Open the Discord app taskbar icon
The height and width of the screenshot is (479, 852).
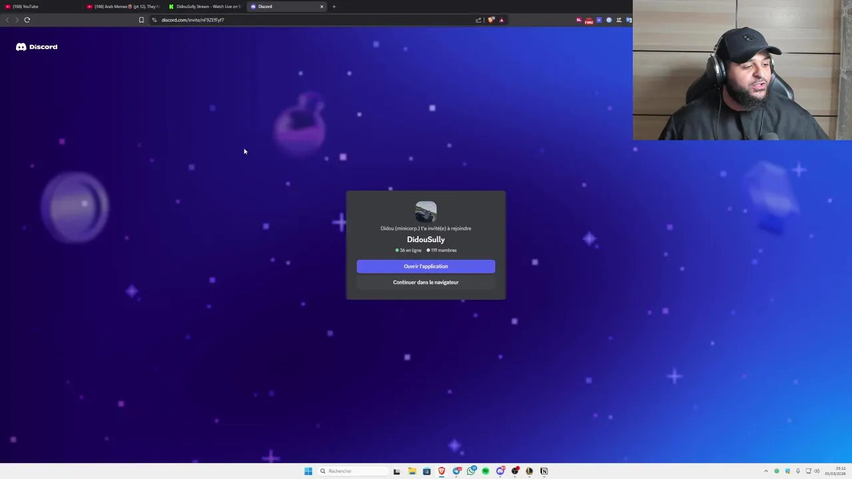[x=500, y=471]
